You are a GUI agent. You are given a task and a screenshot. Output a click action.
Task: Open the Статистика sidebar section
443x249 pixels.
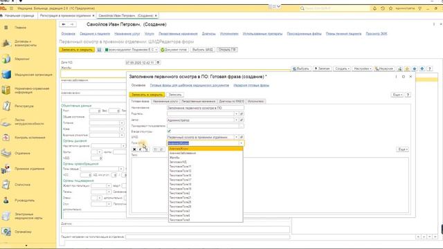22,185
